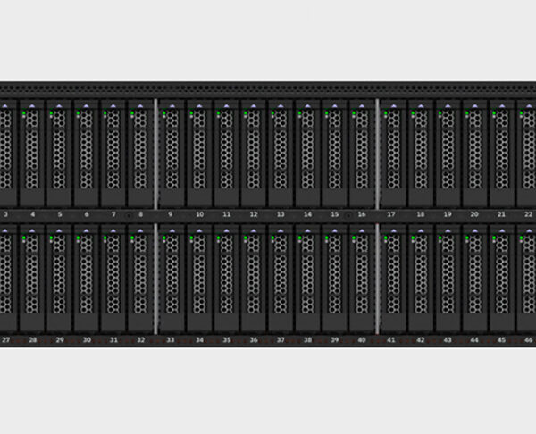Click green status LED on bay 12

(246, 113)
